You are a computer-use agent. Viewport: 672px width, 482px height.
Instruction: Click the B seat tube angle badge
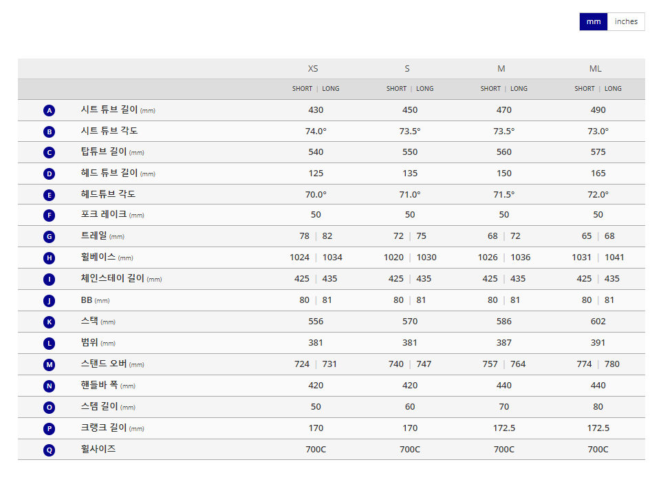point(49,132)
